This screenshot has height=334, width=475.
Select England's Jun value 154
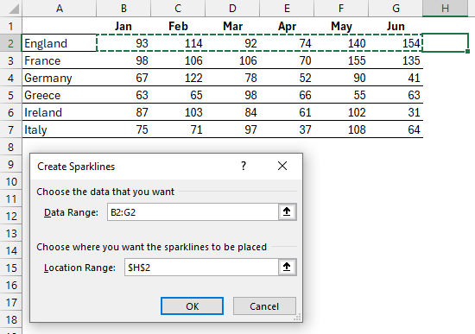click(x=396, y=43)
